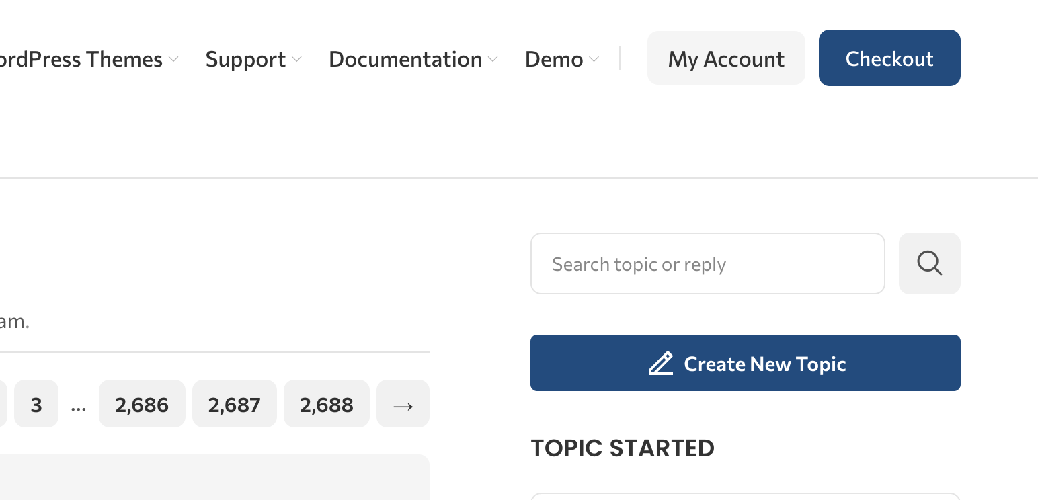This screenshot has height=500, width=1038.
Task: Select the Documentation menu item
Action: pyautogui.click(x=405, y=59)
